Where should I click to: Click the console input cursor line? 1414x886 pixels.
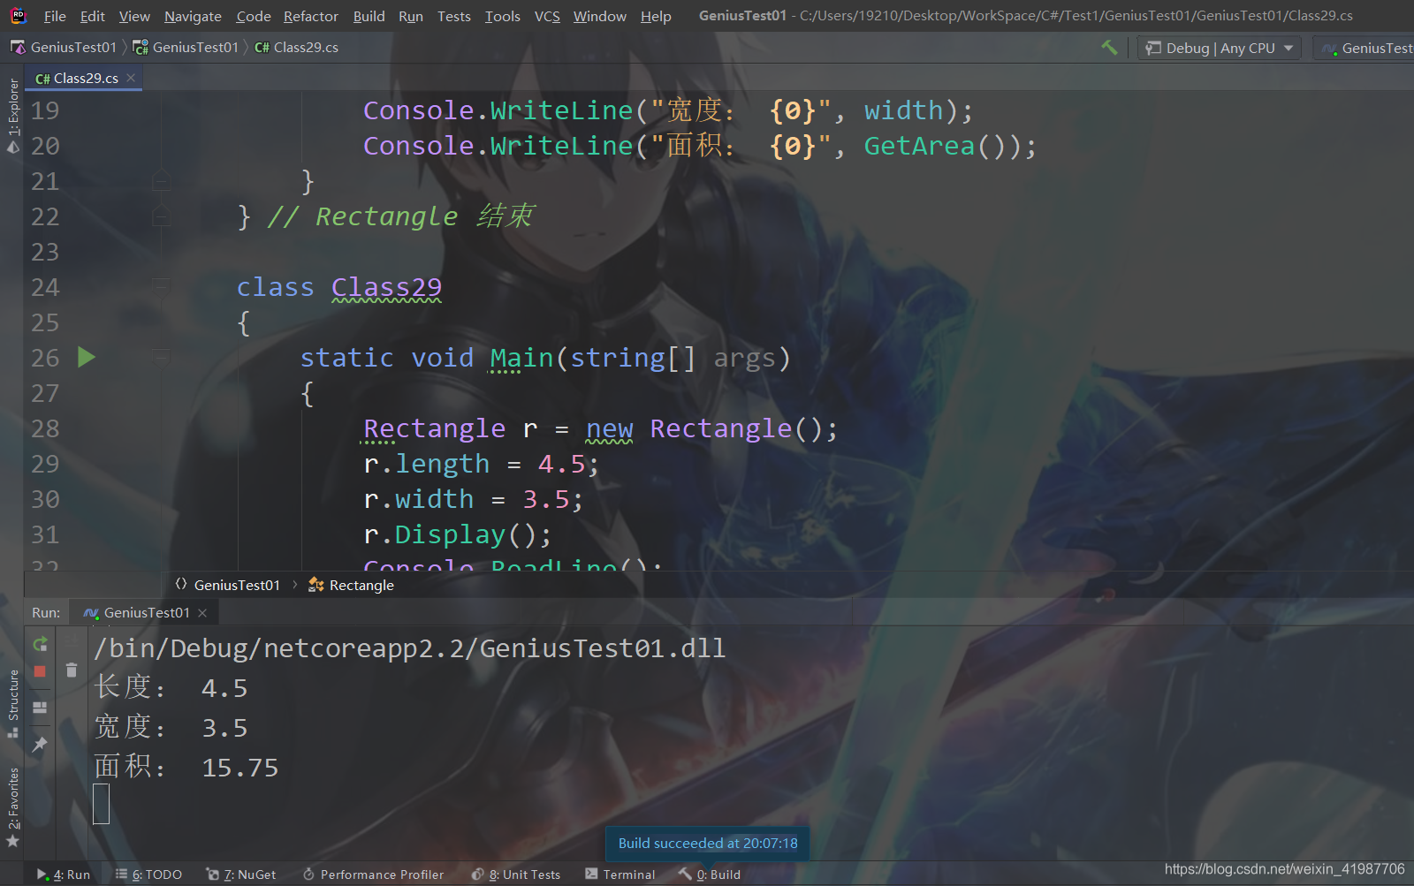pyautogui.click(x=102, y=804)
